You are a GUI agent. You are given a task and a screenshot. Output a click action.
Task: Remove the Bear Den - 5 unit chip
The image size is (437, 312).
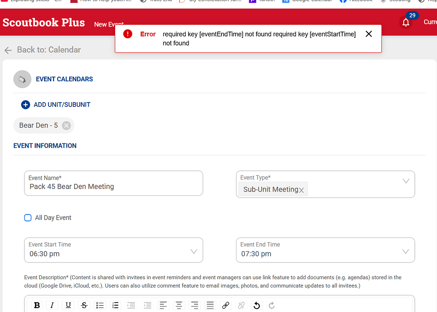(x=66, y=125)
